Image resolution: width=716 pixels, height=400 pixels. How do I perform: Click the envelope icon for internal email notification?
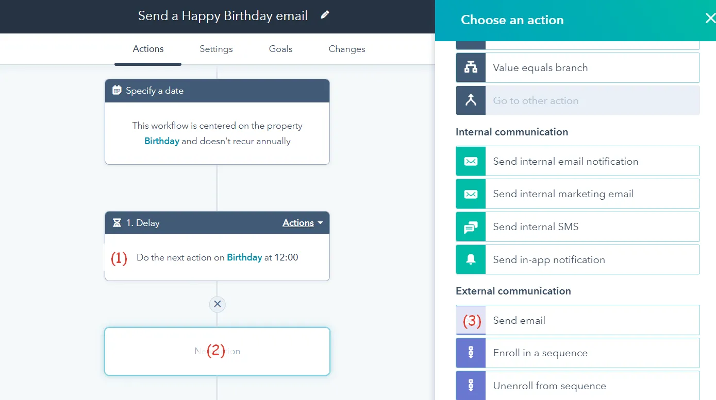click(x=471, y=161)
